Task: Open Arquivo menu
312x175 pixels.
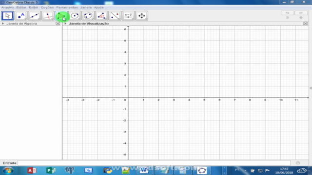Action: pyautogui.click(x=8, y=7)
